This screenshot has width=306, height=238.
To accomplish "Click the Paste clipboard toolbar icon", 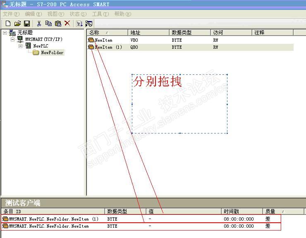I will pyautogui.click(x=58, y=24).
